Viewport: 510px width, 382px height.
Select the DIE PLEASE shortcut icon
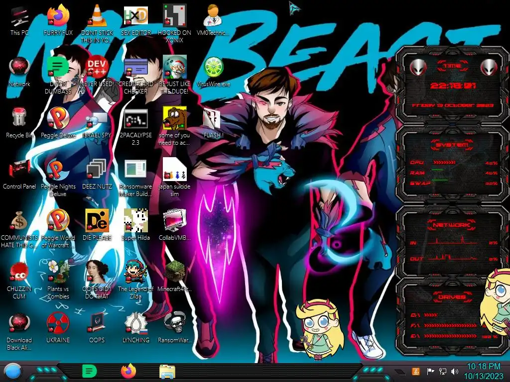97,220
